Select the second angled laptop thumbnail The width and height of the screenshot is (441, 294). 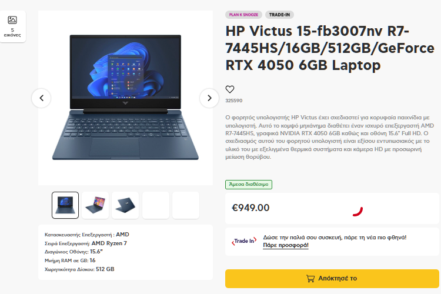tap(95, 205)
